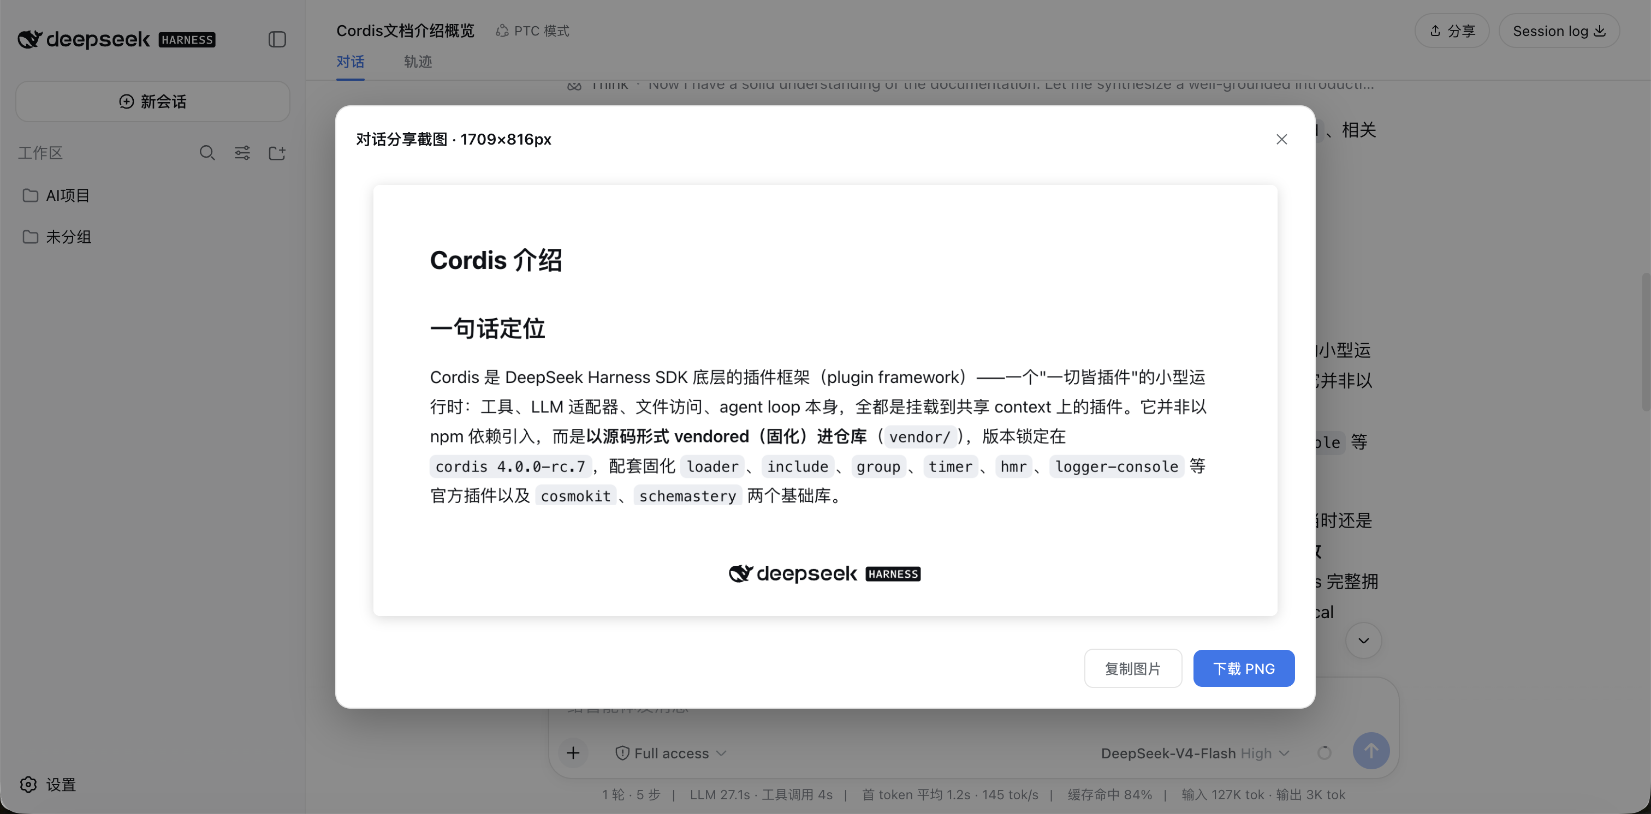Click 复制图片 to copy image
The height and width of the screenshot is (814, 1651).
click(1132, 669)
